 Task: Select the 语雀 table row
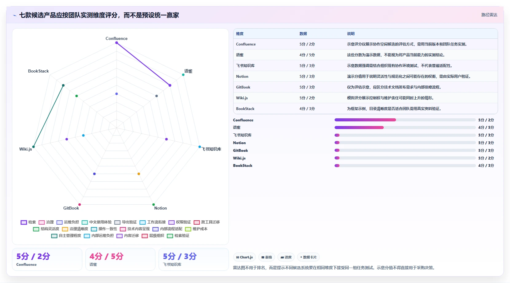[x=366, y=55]
